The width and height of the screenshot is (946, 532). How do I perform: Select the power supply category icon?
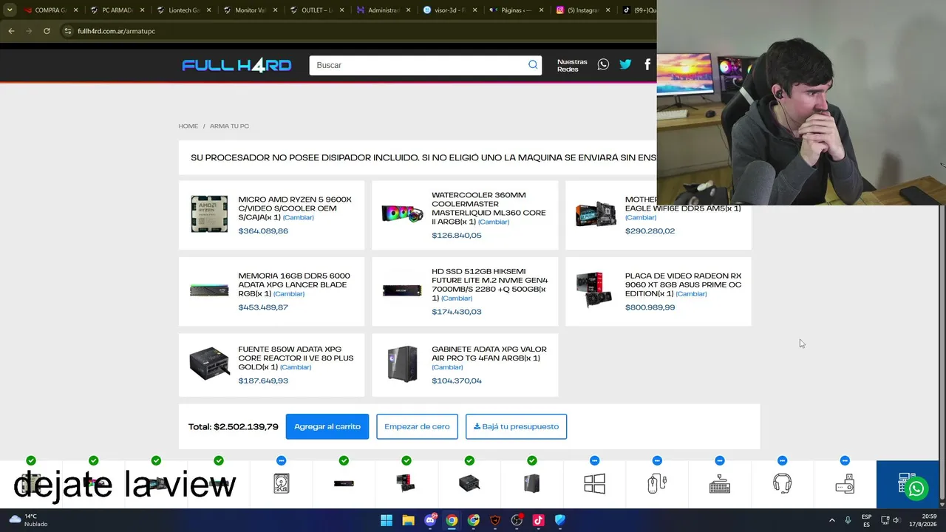[x=469, y=483]
